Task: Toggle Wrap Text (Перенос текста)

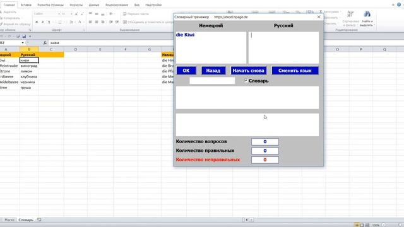Action: point(136,14)
